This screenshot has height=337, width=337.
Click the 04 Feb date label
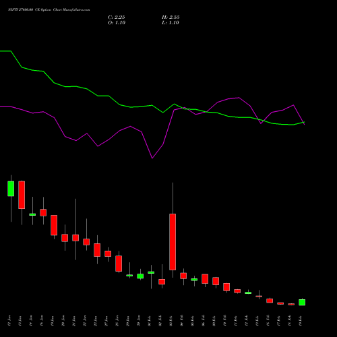click(182, 321)
